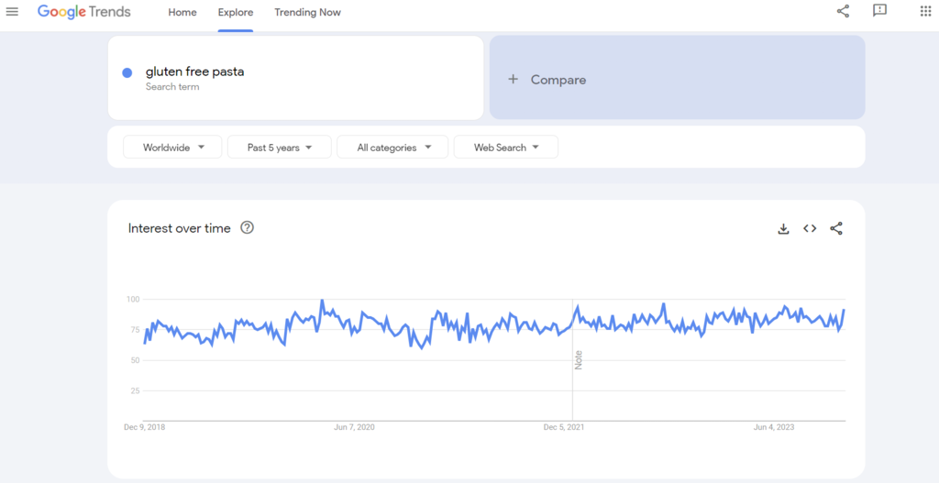Expand the Worldwide region dropdown

point(172,148)
